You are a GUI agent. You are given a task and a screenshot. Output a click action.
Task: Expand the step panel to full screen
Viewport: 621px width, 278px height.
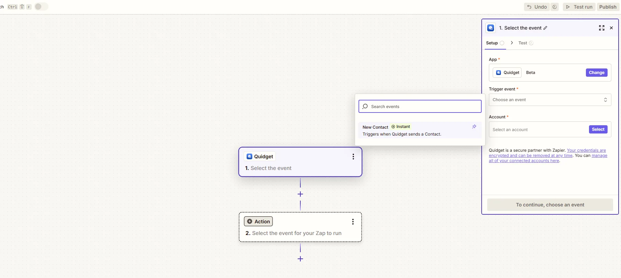coord(601,28)
